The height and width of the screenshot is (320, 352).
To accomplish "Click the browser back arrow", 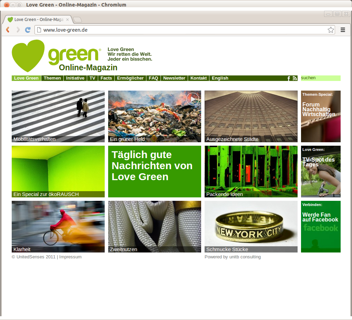I will (8, 30).
